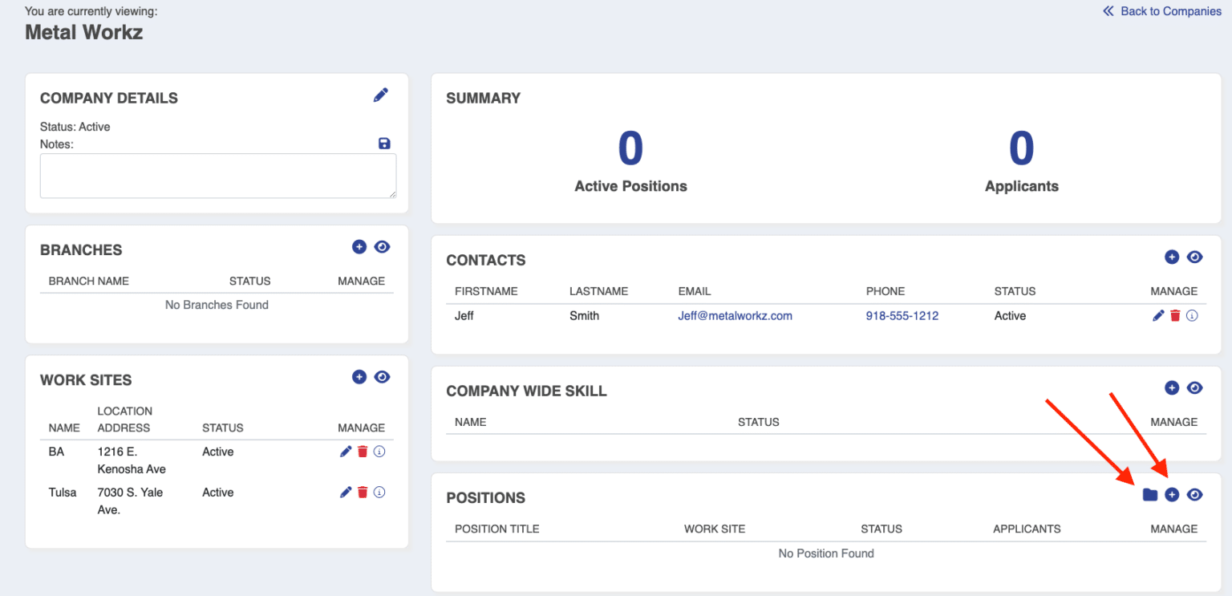Show info for Jeff Smith contact
This screenshot has width=1232, height=596.
1192,316
